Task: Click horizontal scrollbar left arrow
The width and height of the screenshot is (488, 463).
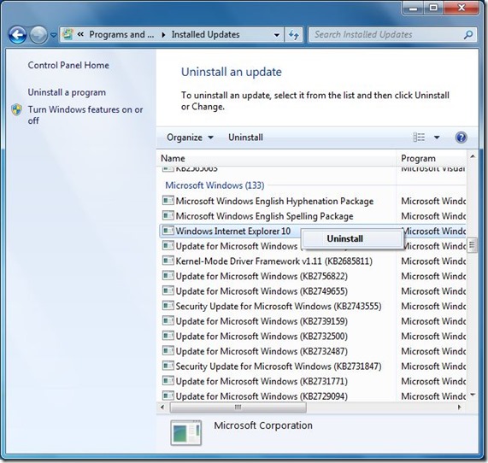Action: pos(162,407)
